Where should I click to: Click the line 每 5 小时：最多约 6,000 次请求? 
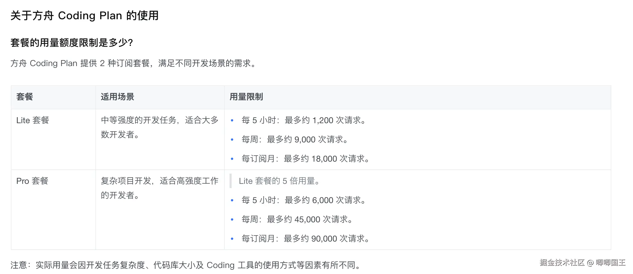(304, 200)
